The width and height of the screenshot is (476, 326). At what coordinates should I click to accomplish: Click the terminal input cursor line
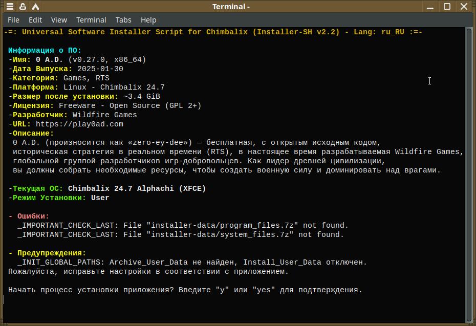point(154,299)
